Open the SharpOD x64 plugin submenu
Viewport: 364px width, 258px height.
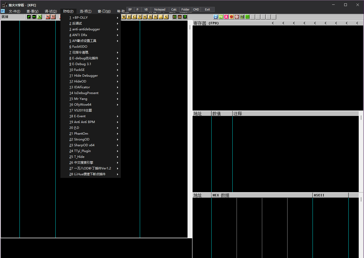(90, 145)
